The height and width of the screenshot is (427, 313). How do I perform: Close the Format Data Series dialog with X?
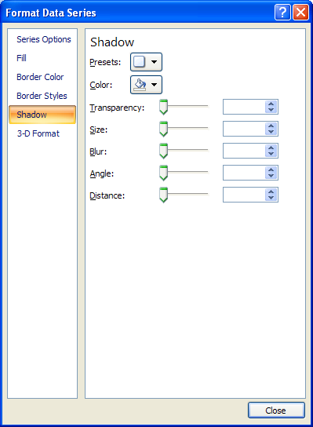pyautogui.click(x=300, y=13)
